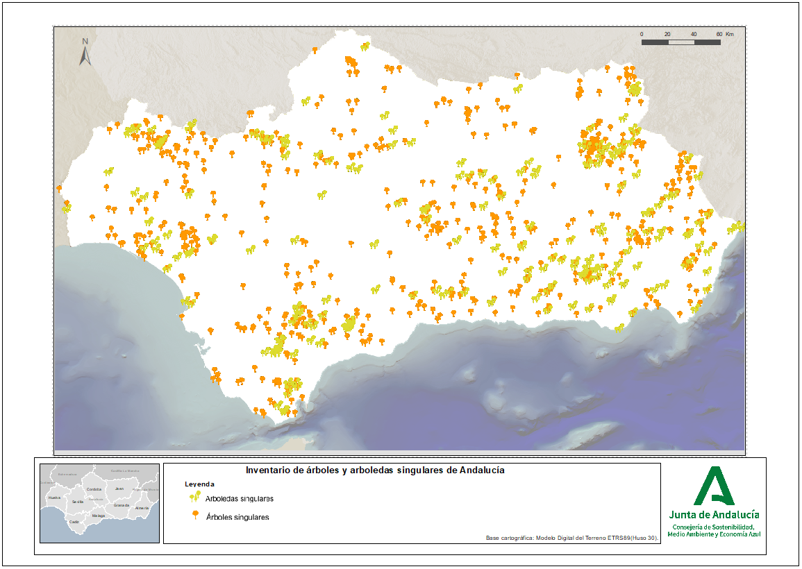Select the 'Km' unit label on the scale
The width and height of the screenshot is (802, 569).
click(x=729, y=34)
